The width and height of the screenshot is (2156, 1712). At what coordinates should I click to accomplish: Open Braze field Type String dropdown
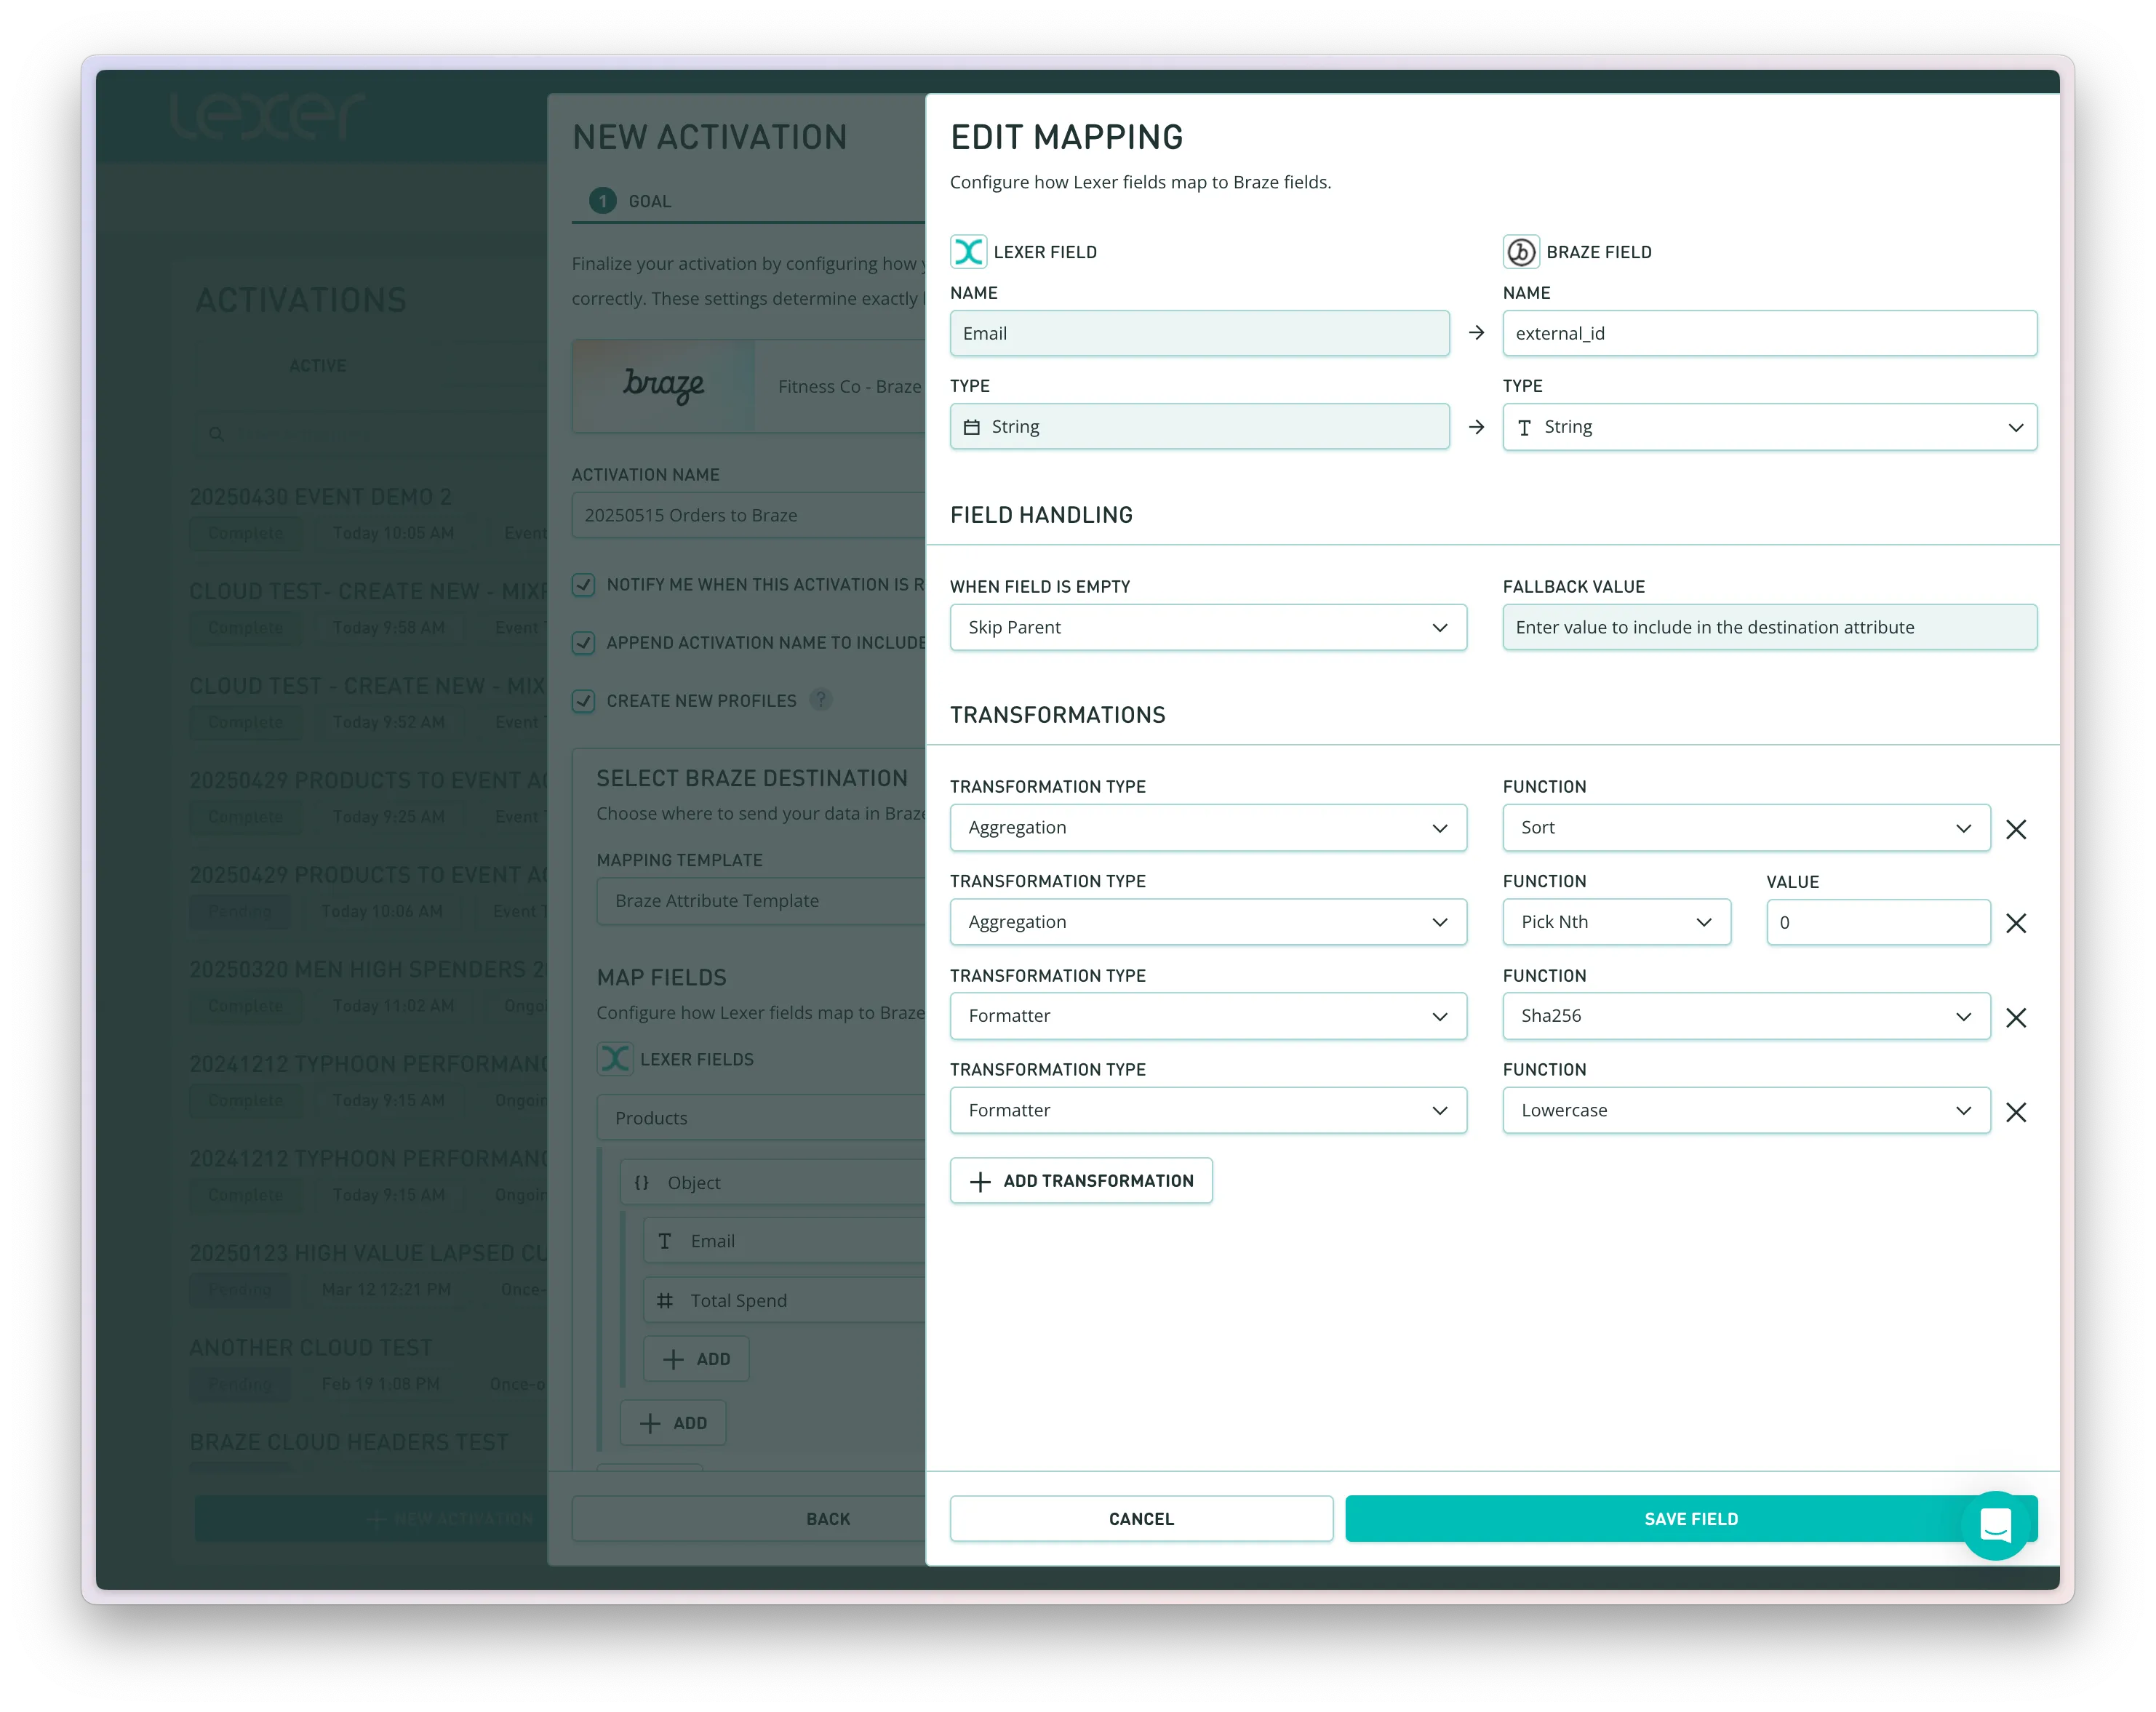[x=1768, y=427]
